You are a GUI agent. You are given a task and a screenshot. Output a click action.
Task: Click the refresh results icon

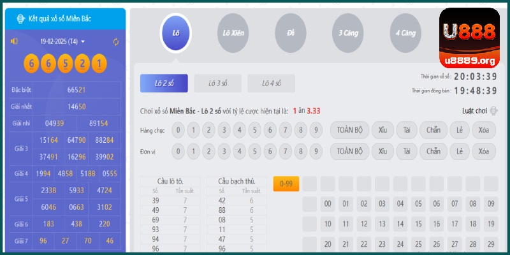click(x=116, y=41)
